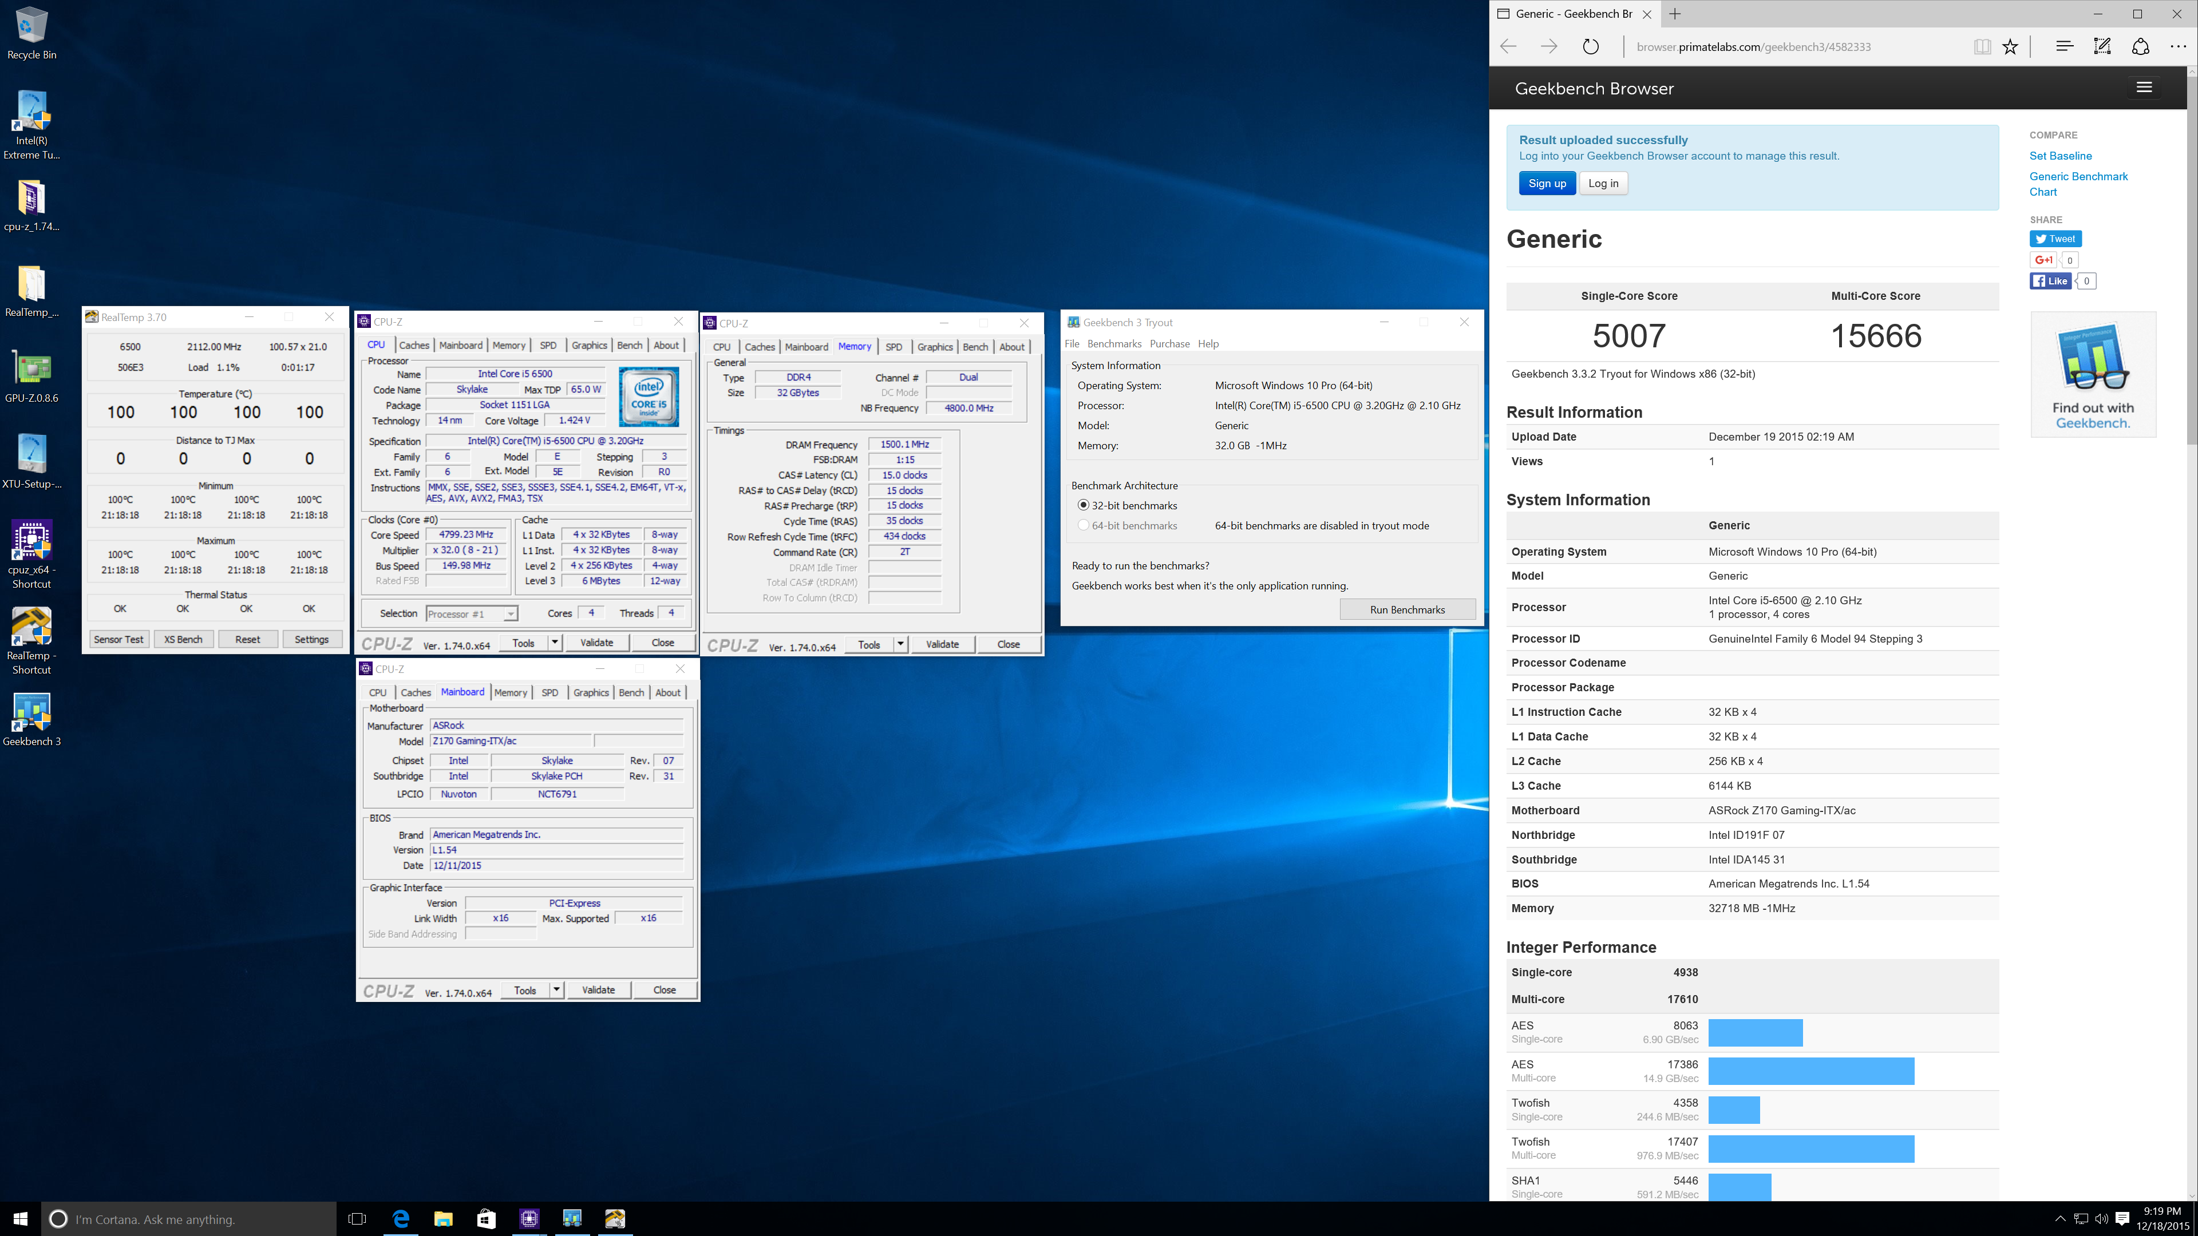
Task: Open Edge More actions ellipsis menu
Action: click(2177, 47)
